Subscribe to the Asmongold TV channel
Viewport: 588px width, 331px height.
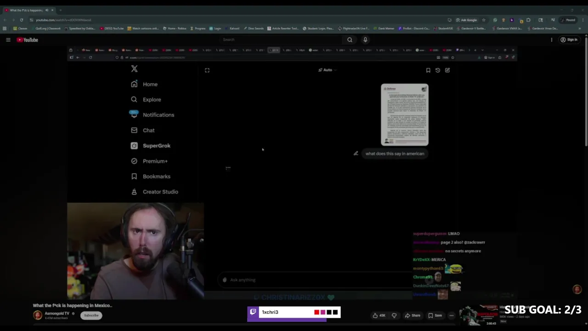point(91,315)
